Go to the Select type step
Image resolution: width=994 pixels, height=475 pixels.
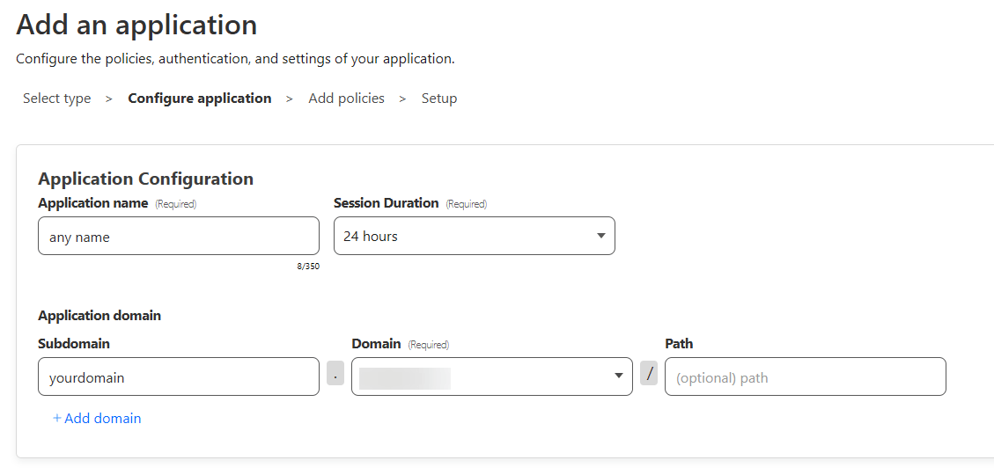[57, 99]
